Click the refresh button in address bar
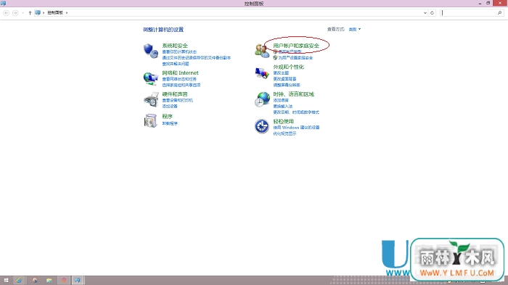508x285 pixels. point(432,13)
